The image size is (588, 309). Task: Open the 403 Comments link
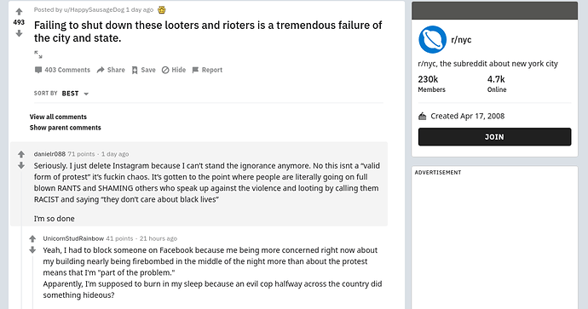pos(62,70)
